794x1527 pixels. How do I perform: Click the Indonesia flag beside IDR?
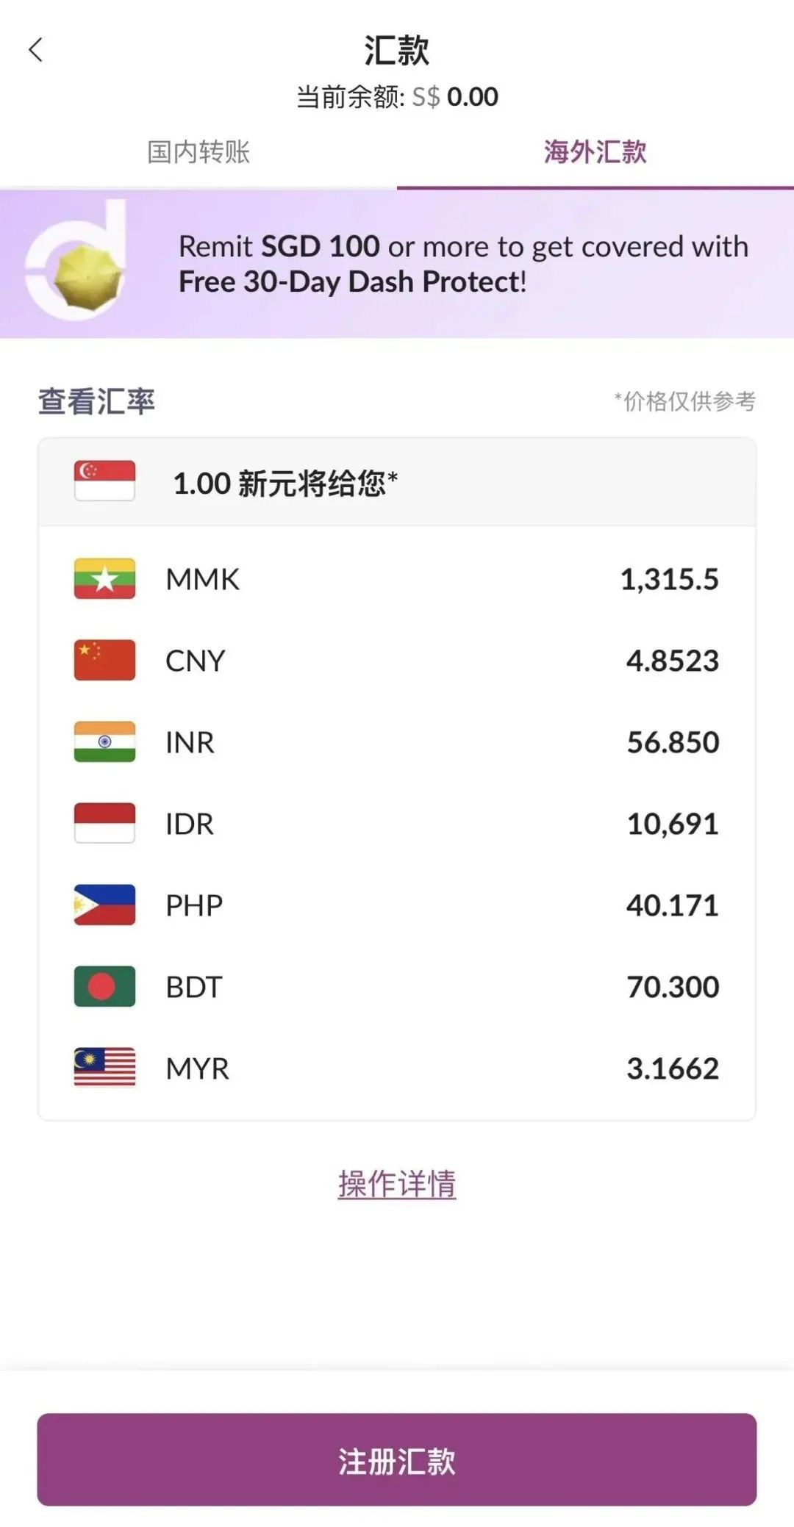coord(104,824)
